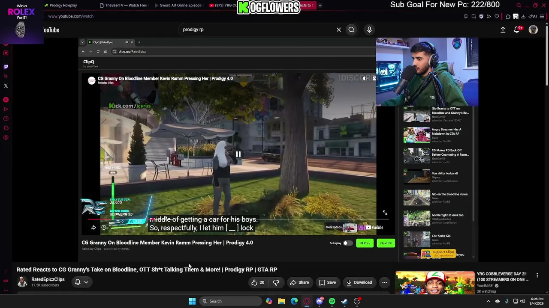Click the Windows taskbar Search box
549x308 pixels.
[x=232, y=301]
